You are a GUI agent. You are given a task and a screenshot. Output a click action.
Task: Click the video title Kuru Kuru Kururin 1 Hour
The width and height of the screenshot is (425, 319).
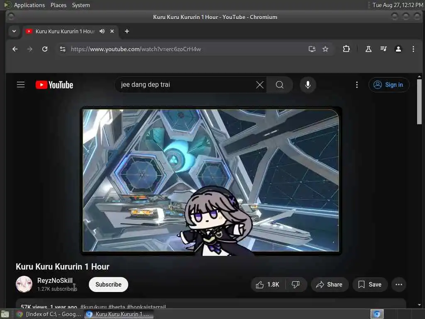tap(62, 267)
